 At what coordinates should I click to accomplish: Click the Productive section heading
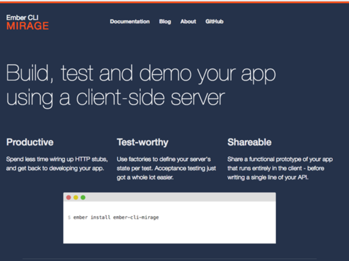click(31, 142)
